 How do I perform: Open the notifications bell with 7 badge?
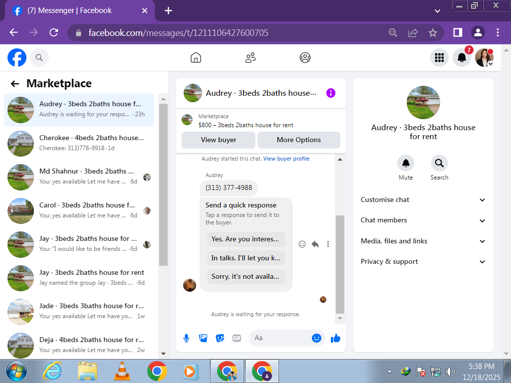point(462,58)
